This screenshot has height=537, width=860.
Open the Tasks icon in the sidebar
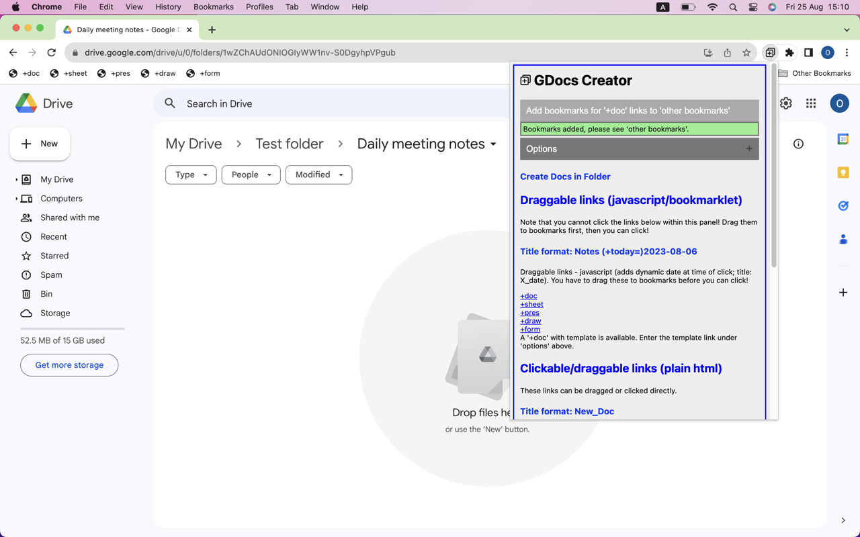click(843, 205)
